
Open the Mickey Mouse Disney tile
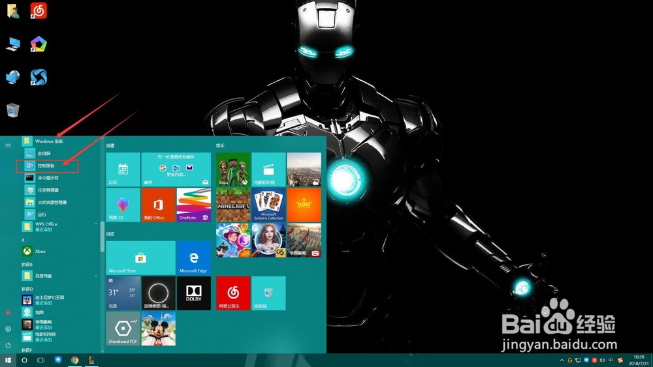pos(158,329)
